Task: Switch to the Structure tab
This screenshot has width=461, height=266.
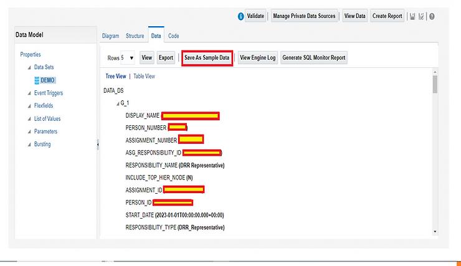Action: (x=135, y=36)
